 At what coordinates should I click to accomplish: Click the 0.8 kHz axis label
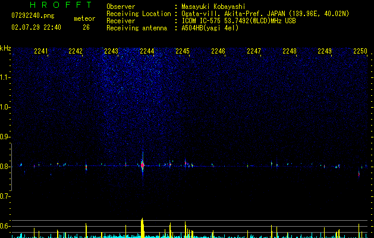pyautogui.click(x=5, y=167)
